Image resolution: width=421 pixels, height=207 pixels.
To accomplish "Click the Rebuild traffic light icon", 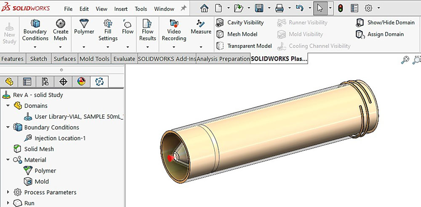I will pyautogui.click(x=341, y=8).
